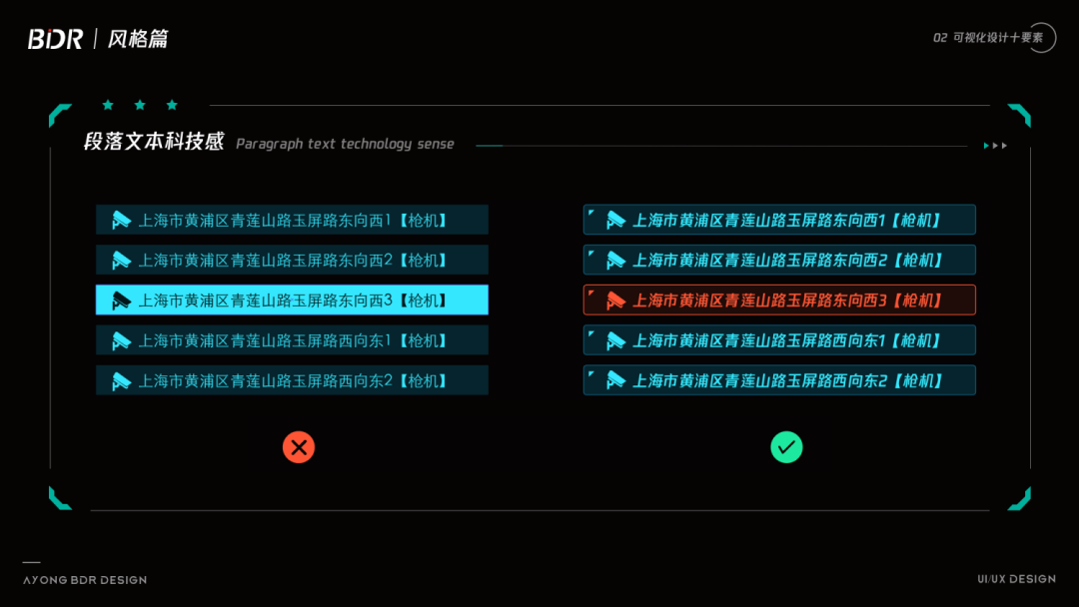Screen dimensions: 1079x607
Task: Select left list item 西向东2【枪机】
Action: tap(292, 380)
